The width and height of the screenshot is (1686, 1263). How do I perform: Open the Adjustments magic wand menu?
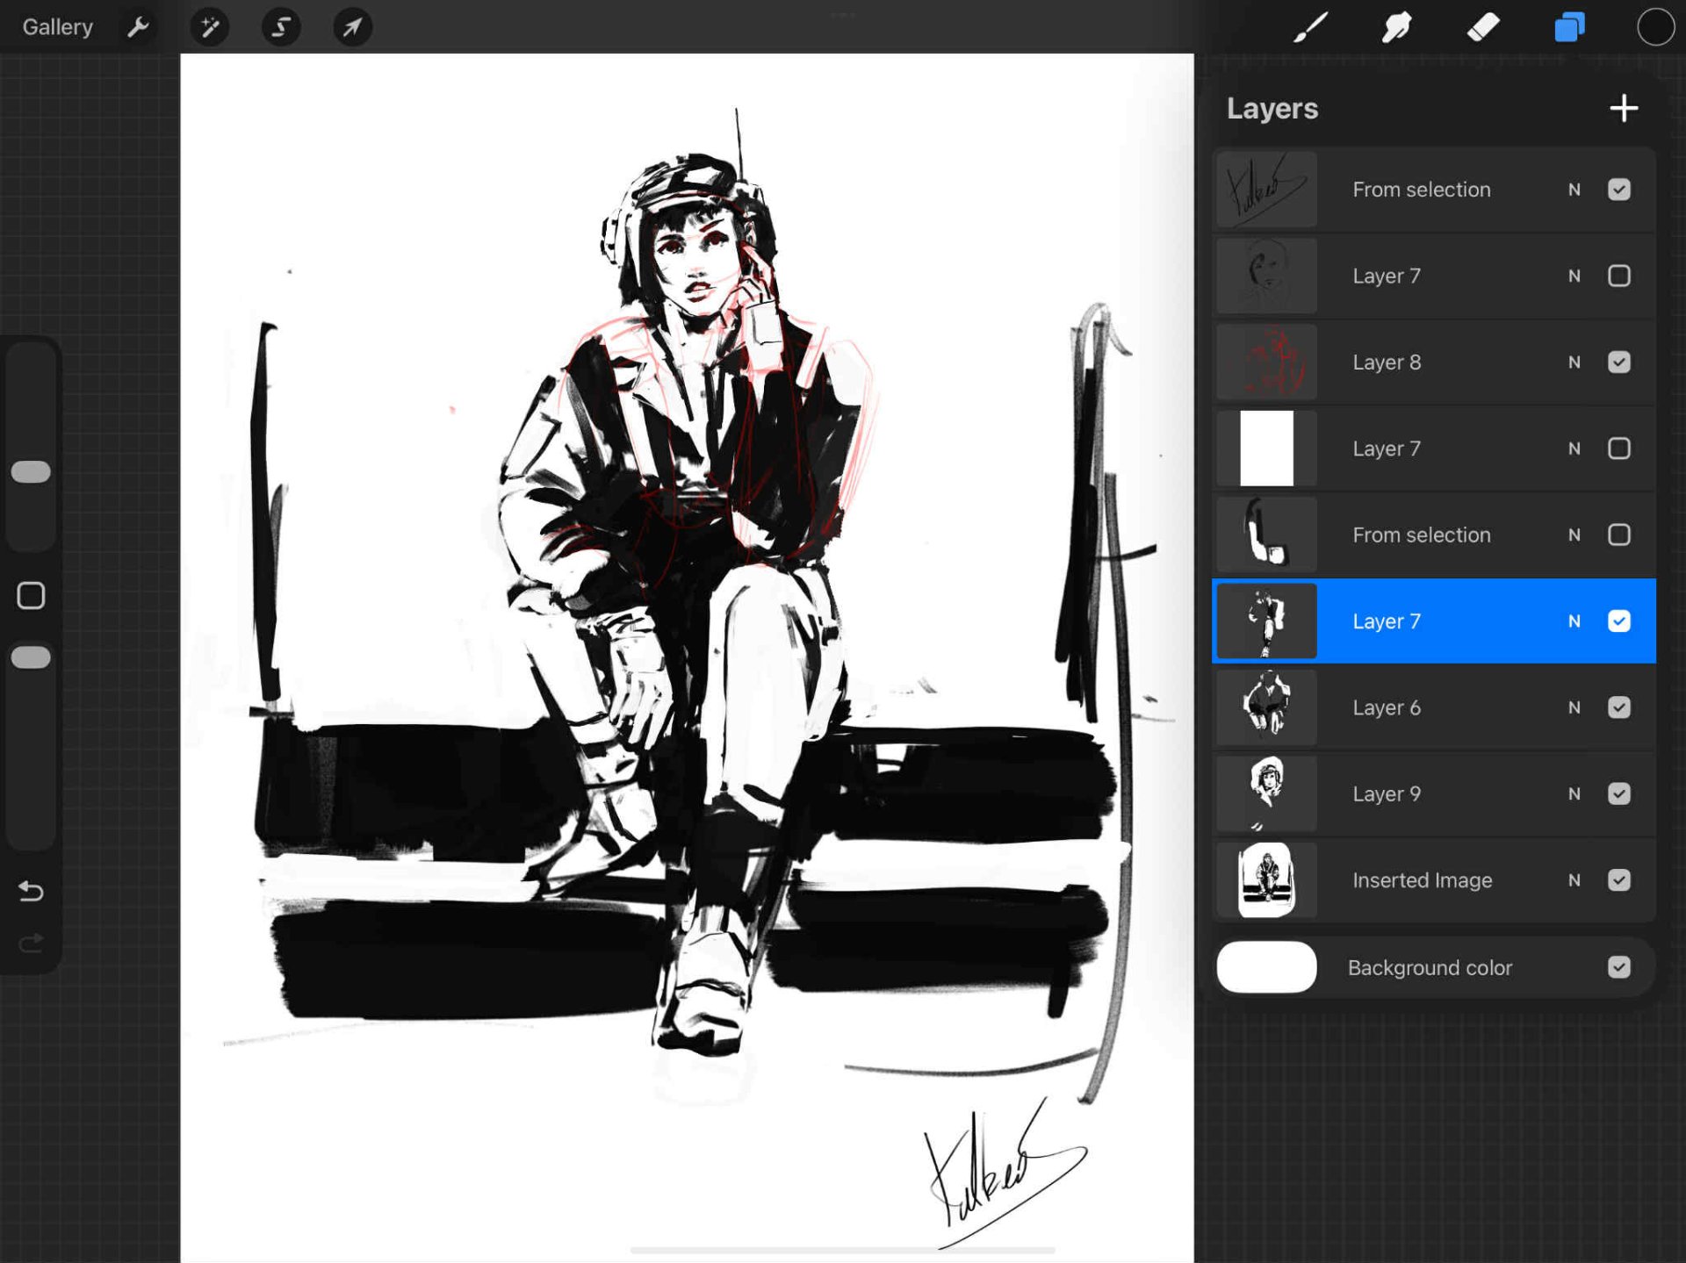tap(210, 27)
